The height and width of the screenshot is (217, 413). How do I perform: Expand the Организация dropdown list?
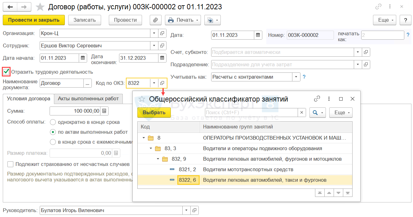point(154,33)
